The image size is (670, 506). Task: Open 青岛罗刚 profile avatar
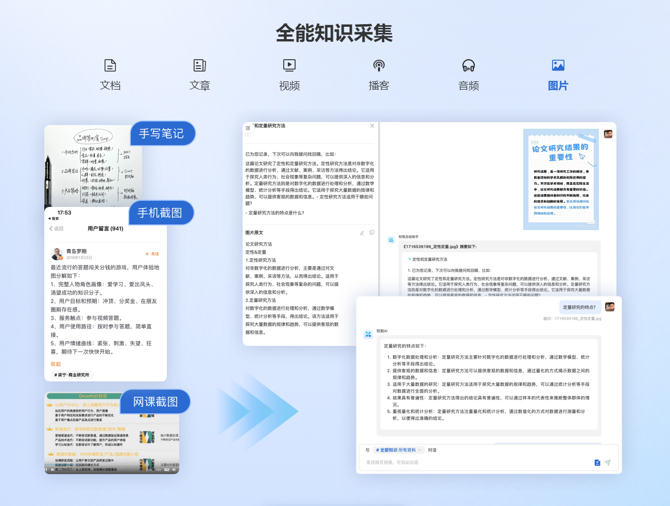pos(57,254)
